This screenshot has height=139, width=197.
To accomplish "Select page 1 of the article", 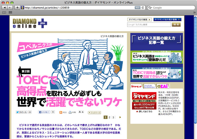I will tap(106, 117).
